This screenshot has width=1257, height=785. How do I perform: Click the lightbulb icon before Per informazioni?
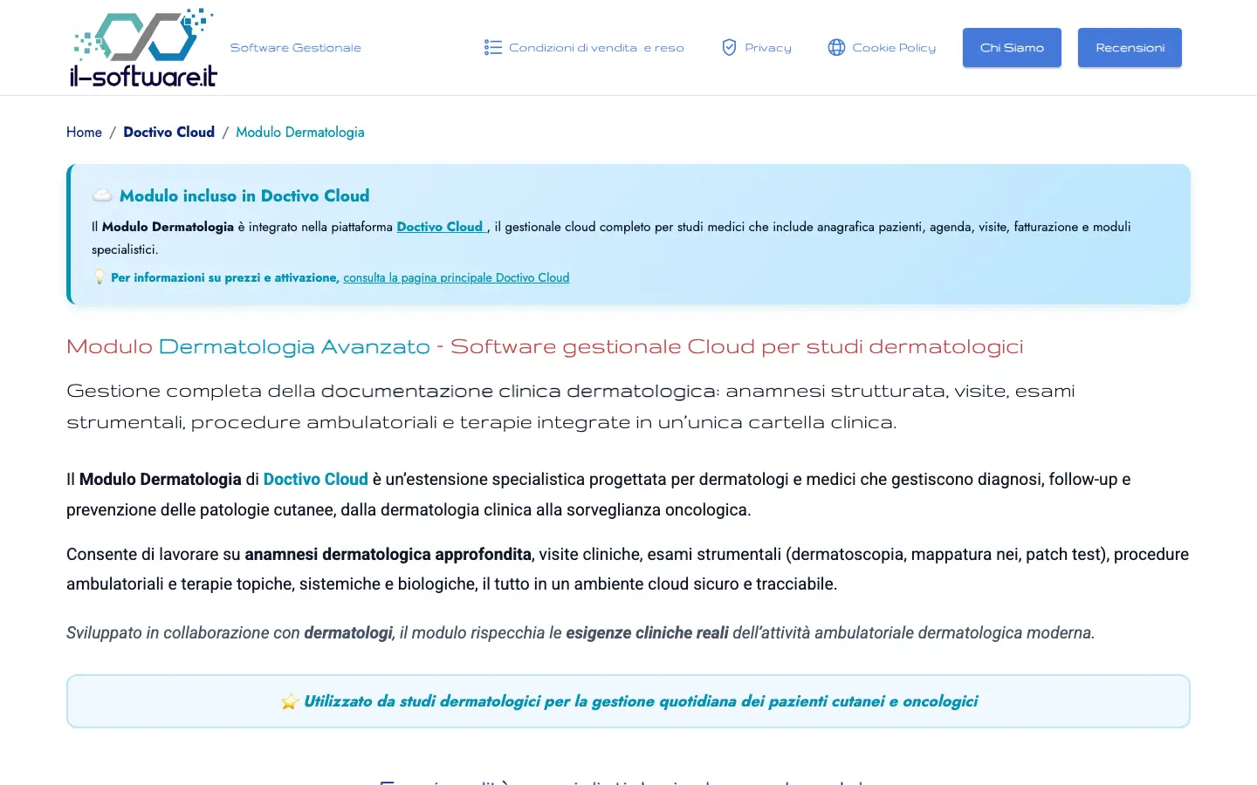tap(100, 276)
